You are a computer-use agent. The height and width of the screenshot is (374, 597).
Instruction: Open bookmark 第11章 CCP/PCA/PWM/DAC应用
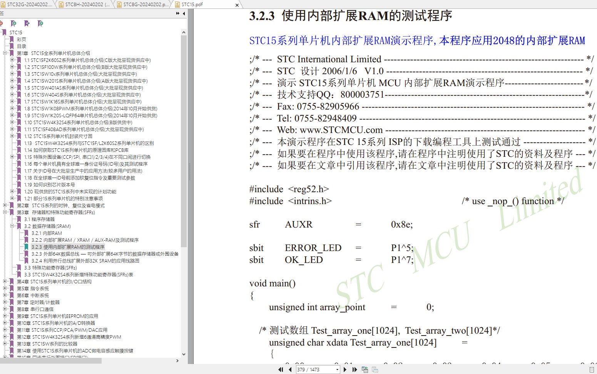(x=62, y=330)
